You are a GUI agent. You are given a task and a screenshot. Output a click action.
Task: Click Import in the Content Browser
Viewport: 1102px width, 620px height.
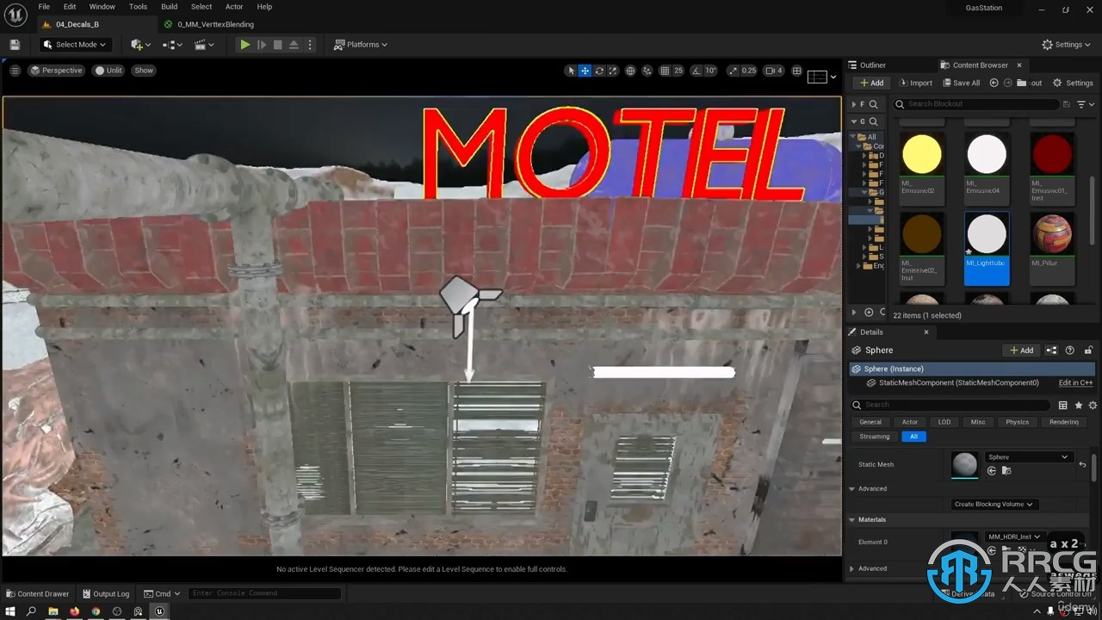pyautogui.click(x=915, y=83)
